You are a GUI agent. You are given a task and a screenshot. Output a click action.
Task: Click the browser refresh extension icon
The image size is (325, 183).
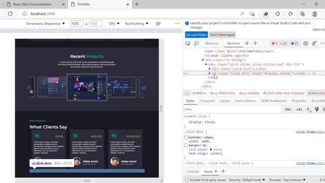click(x=278, y=14)
